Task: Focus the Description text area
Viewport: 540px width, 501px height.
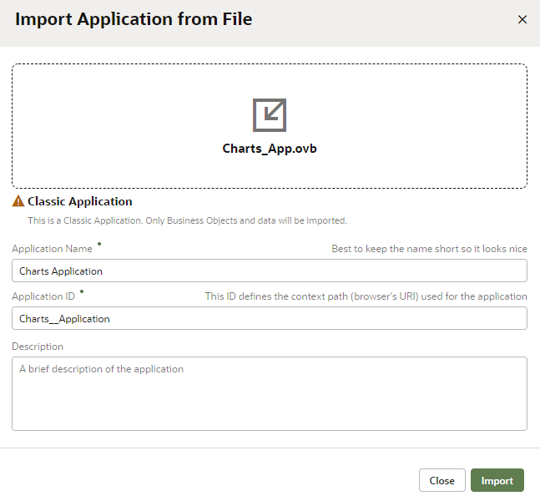Action: click(x=270, y=393)
